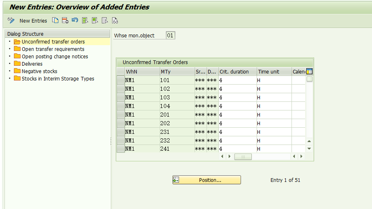Open table column configuration icon
The height and width of the screenshot is (209, 372).
309,71
